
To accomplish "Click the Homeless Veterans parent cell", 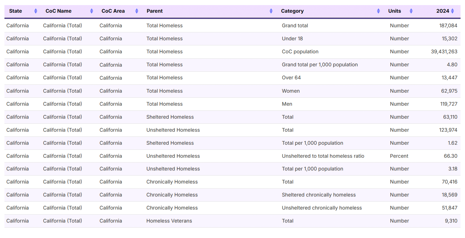I will coord(169,221).
